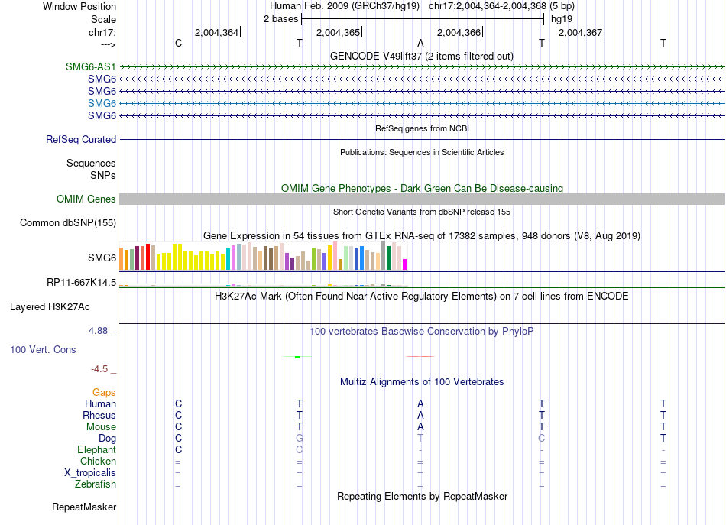Click the 2 bases scale label
This screenshot has height=525, width=726.
pyautogui.click(x=281, y=19)
